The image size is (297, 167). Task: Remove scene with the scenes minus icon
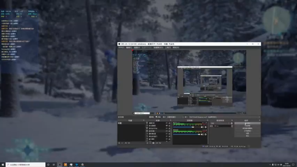(122, 143)
